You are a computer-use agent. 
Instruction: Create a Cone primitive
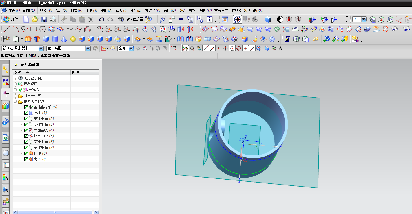coord(64,39)
